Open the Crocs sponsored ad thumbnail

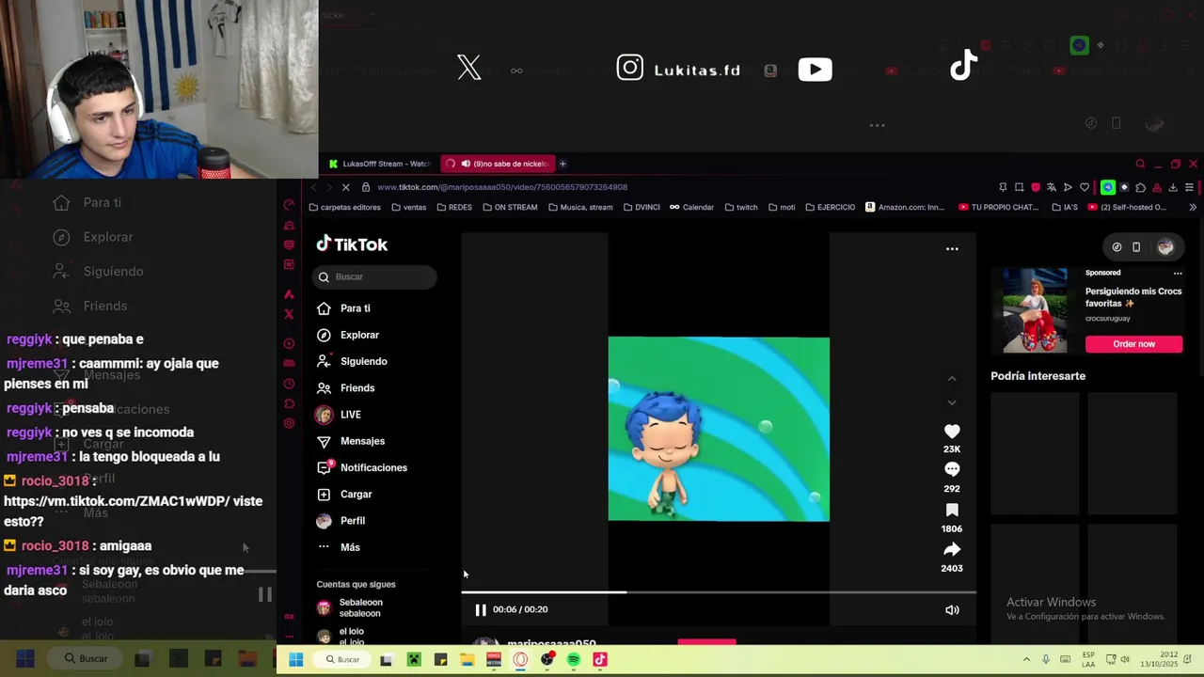pyautogui.click(x=1035, y=310)
